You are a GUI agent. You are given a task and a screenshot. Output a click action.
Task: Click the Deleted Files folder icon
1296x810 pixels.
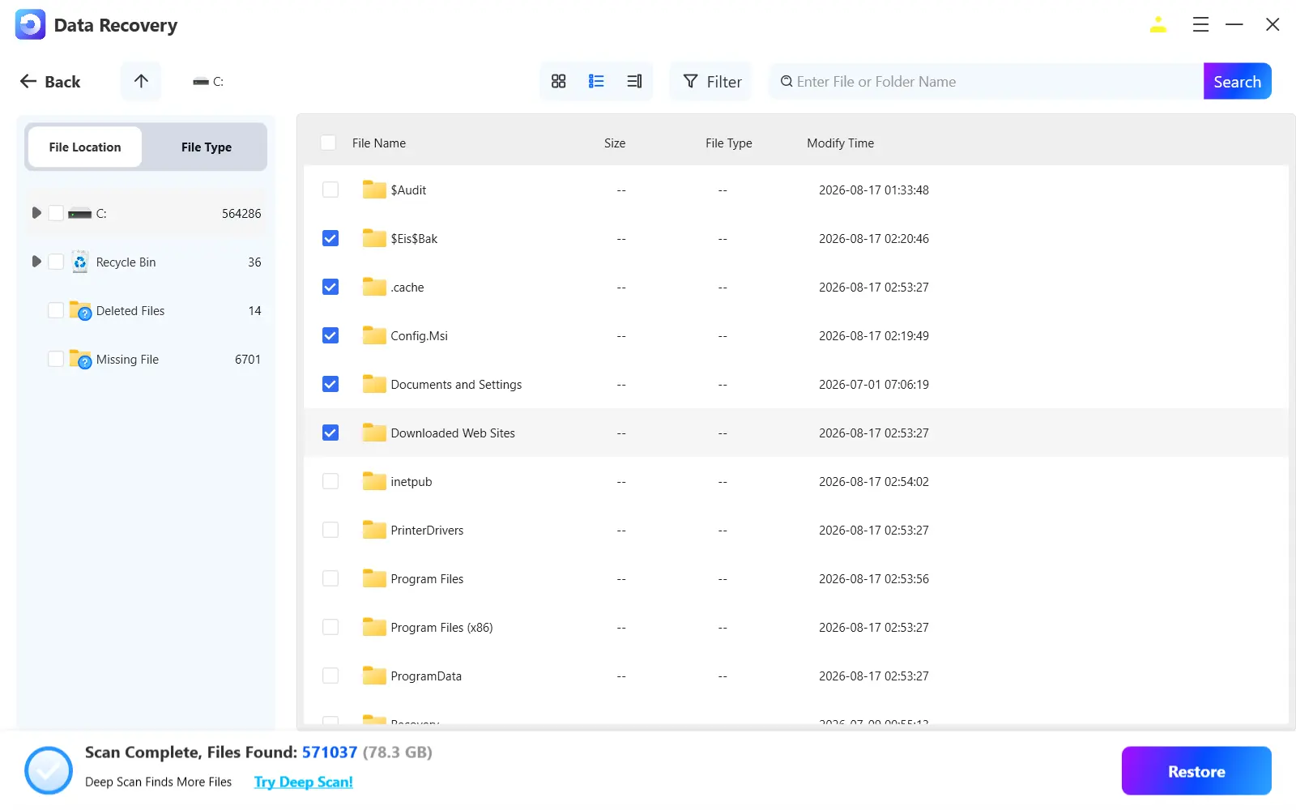80,310
